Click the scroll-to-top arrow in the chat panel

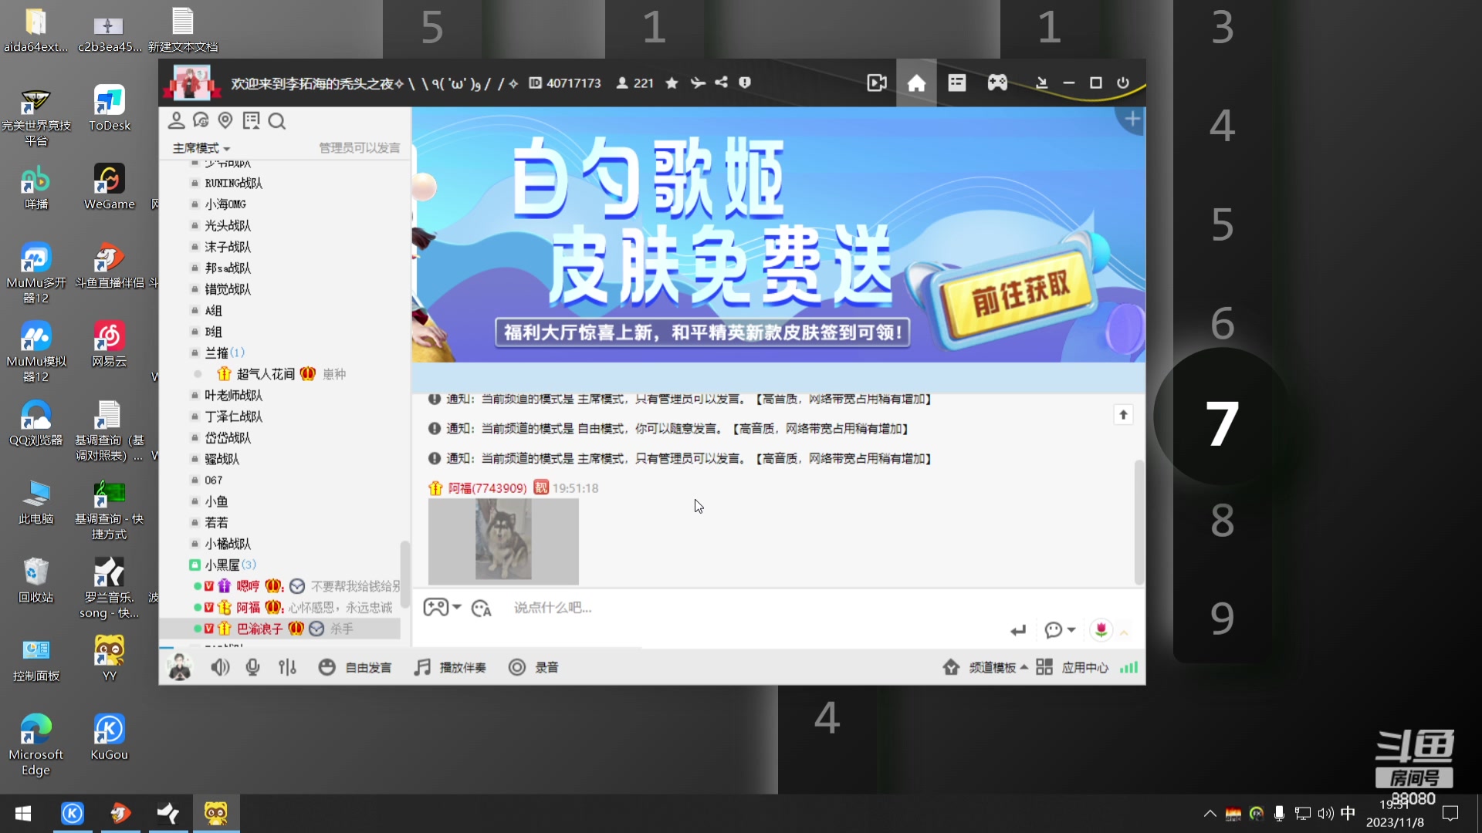point(1124,415)
